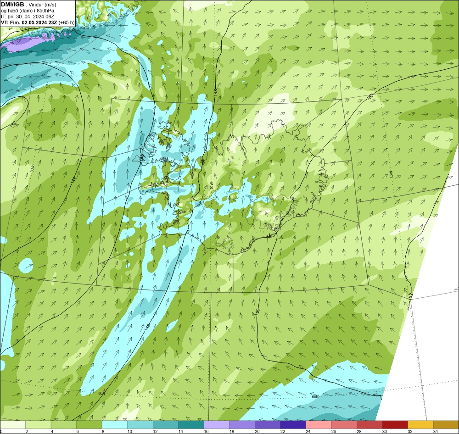Select the gold legend swatch above 34 m/s
Image resolution: width=459 pixels, height=434 pixels.
[446, 425]
